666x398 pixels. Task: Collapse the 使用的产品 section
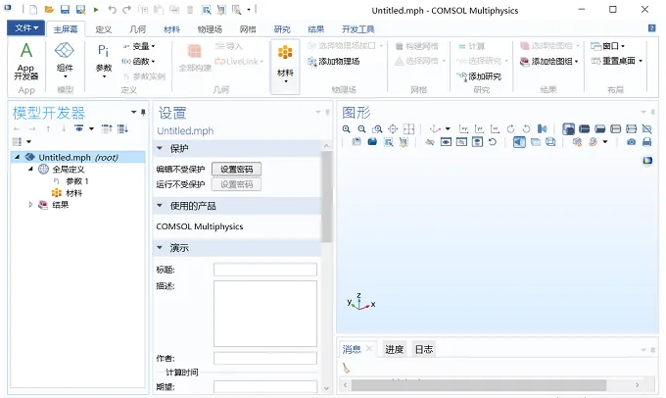click(x=160, y=206)
